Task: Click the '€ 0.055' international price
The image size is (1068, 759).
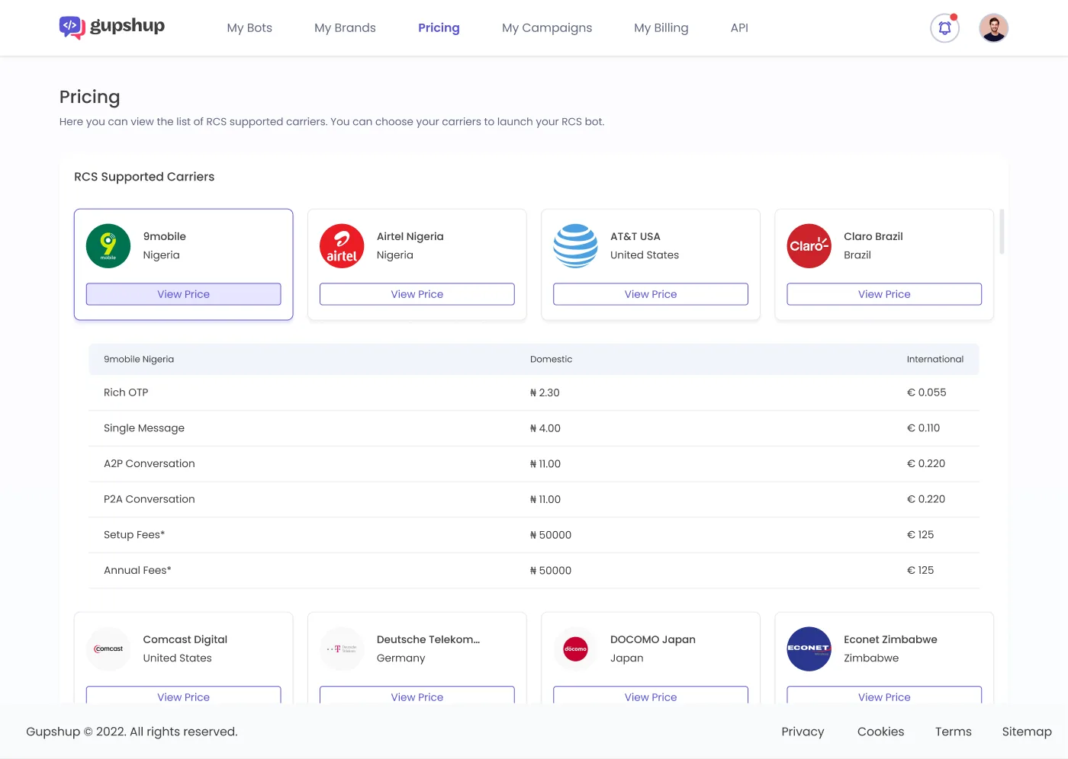Action: [926, 392]
